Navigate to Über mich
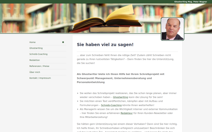212x132 pixels. click(x=35, y=72)
